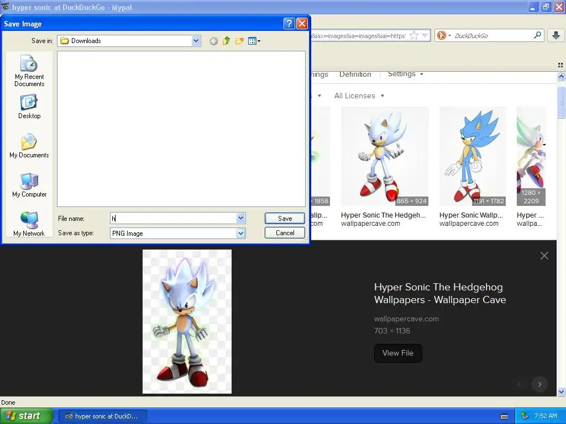
Task: Click the View File button
Action: coord(398,353)
